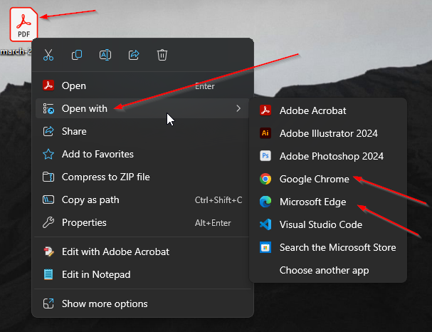Click the Copy icon in context menu

(77, 55)
